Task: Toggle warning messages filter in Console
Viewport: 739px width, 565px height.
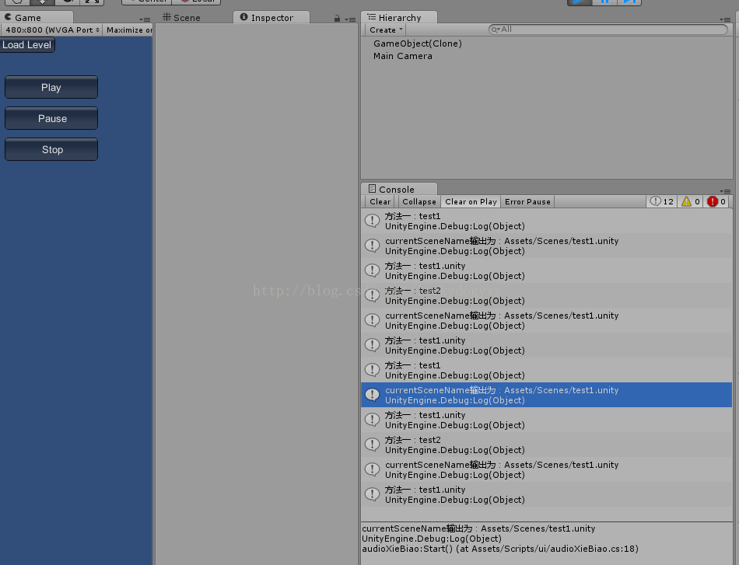Action: click(x=691, y=201)
